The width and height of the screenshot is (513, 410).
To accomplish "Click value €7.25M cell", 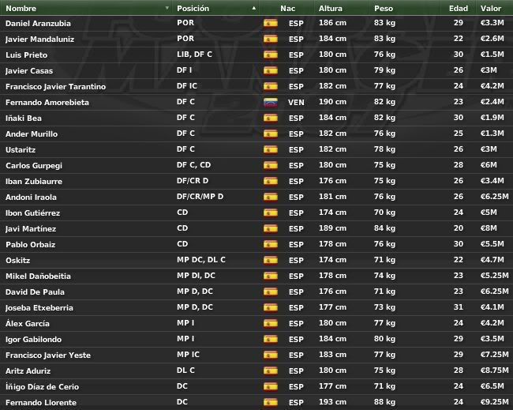I will [494, 355].
